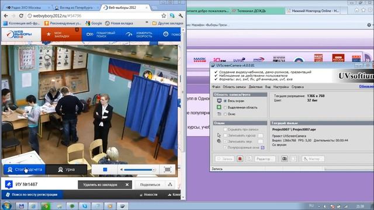Go back in the Chrome browser
The image size is (374, 210).
coord(6,16)
